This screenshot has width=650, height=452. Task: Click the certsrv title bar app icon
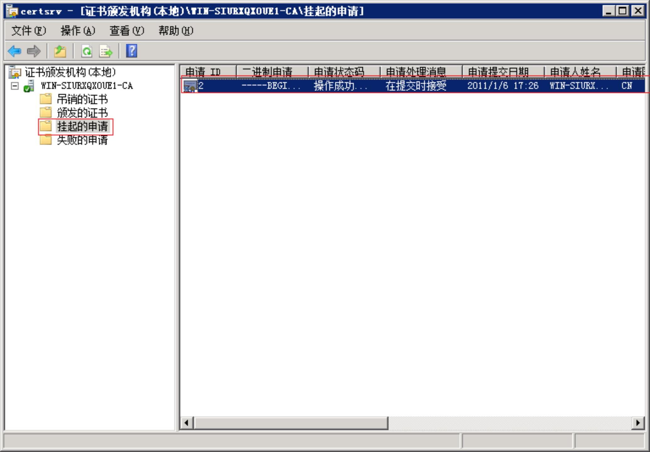click(12, 11)
